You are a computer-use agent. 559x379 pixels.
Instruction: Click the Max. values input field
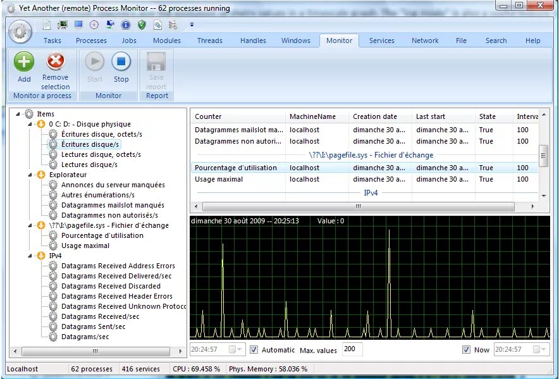click(x=352, y=349)
